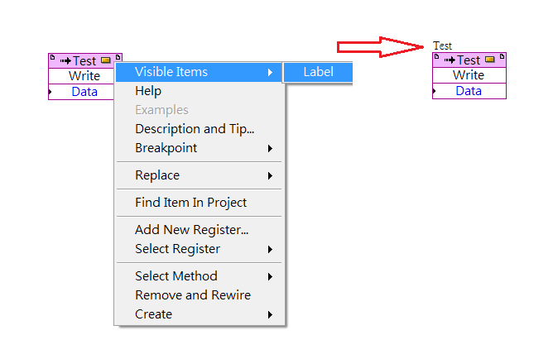Screen dimensions: 553x359
Task: Click top-left corner terminal of right Test node
Action: tap(436, 56)
